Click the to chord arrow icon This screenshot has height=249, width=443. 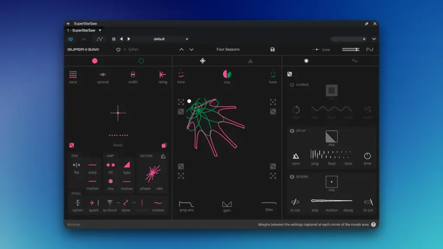click(x=109, y=203)
